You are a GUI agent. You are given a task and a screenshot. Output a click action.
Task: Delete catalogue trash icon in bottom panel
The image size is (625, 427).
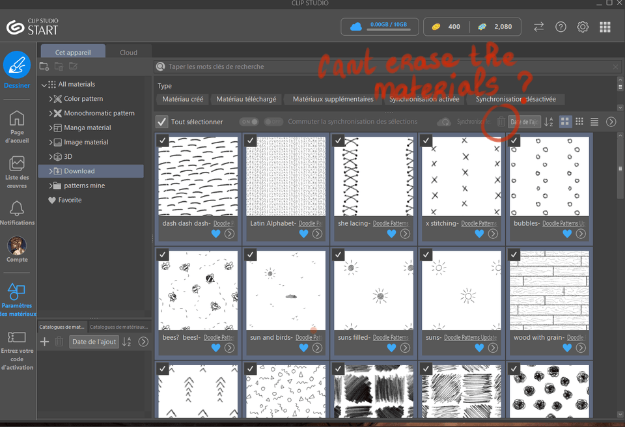59,342
